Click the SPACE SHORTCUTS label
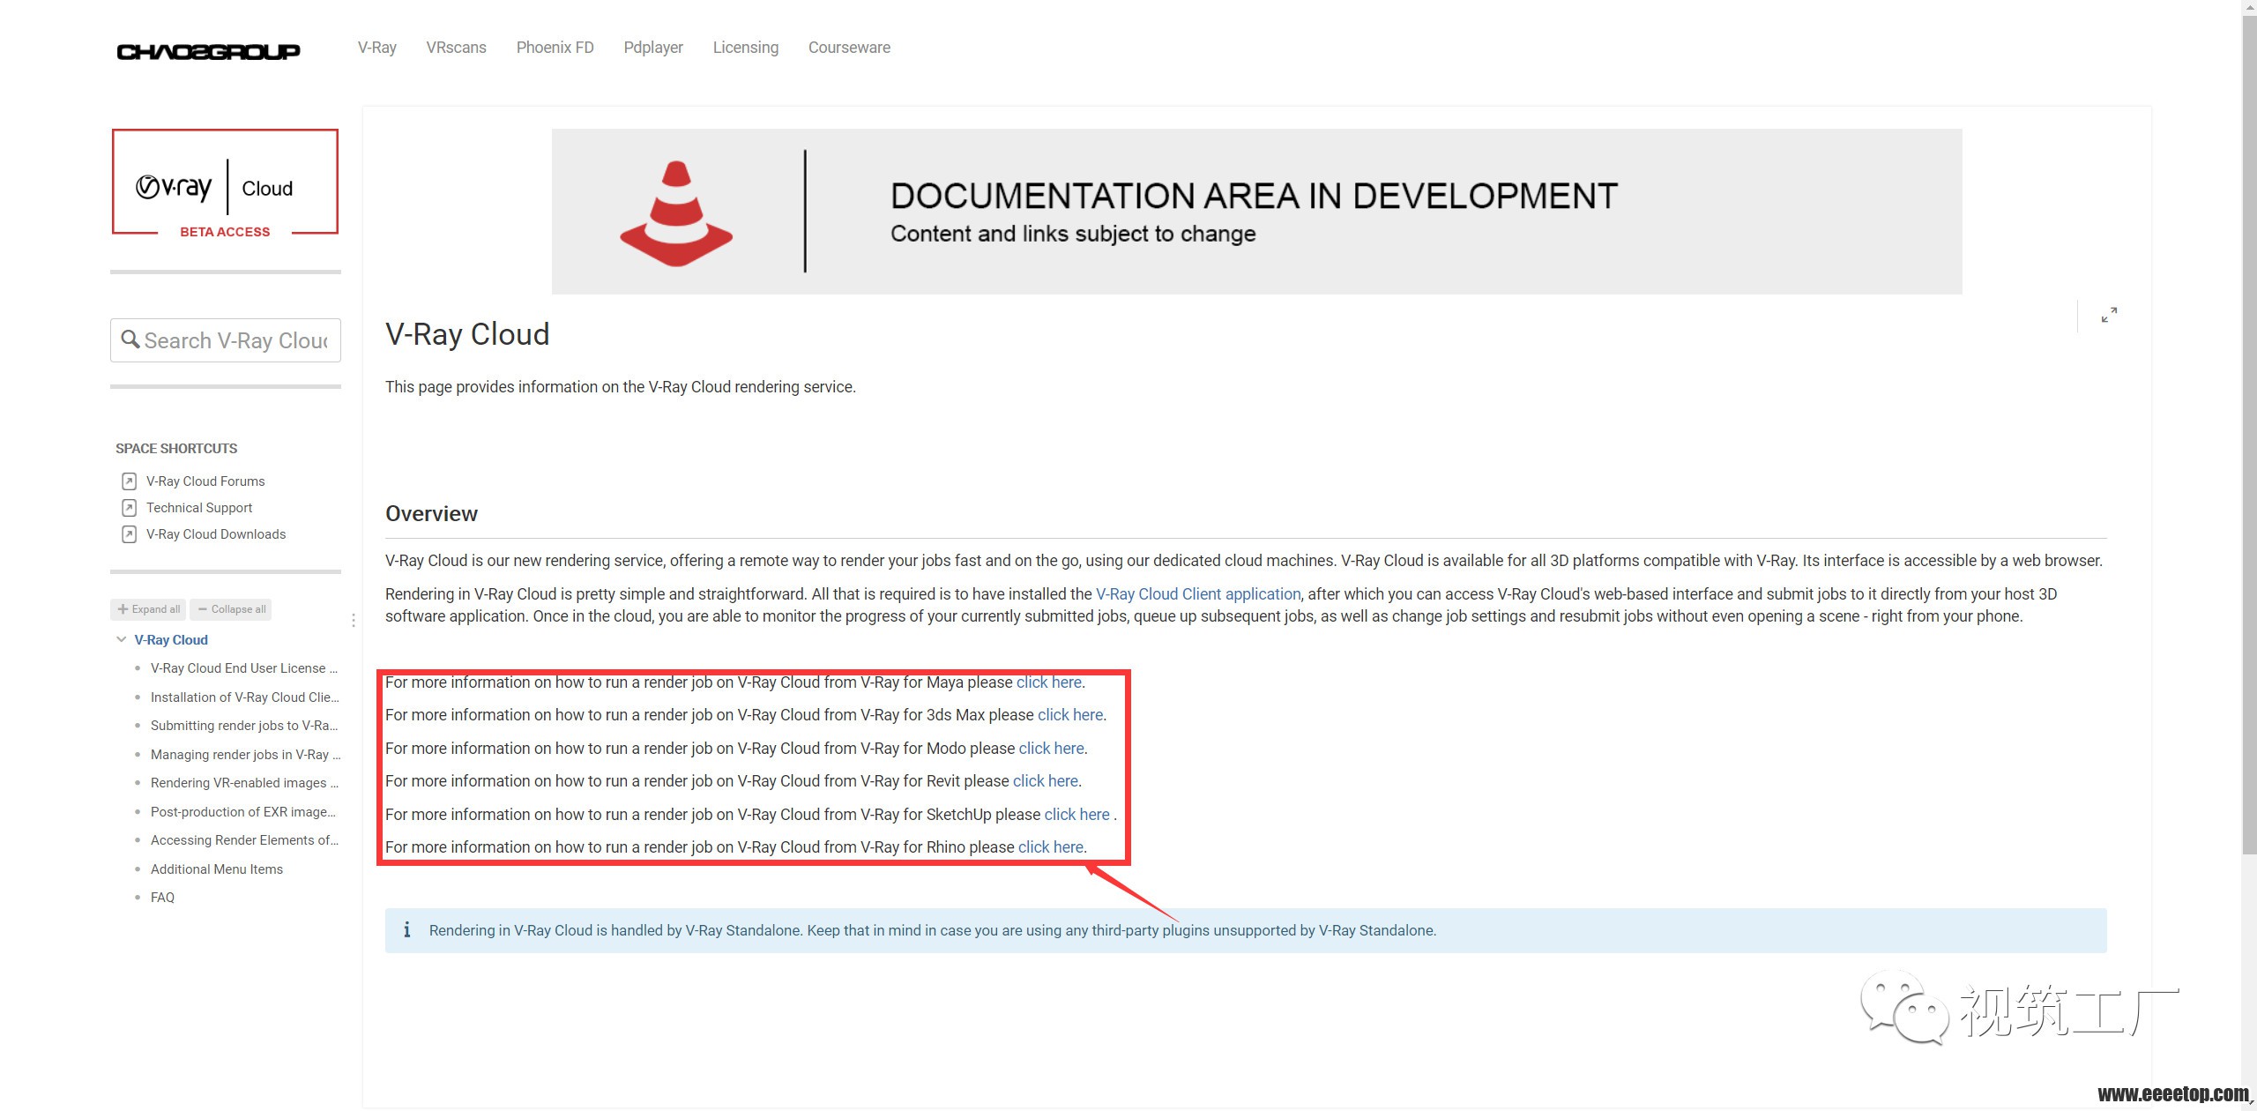2257x1111 pixels. pos(176,449)
